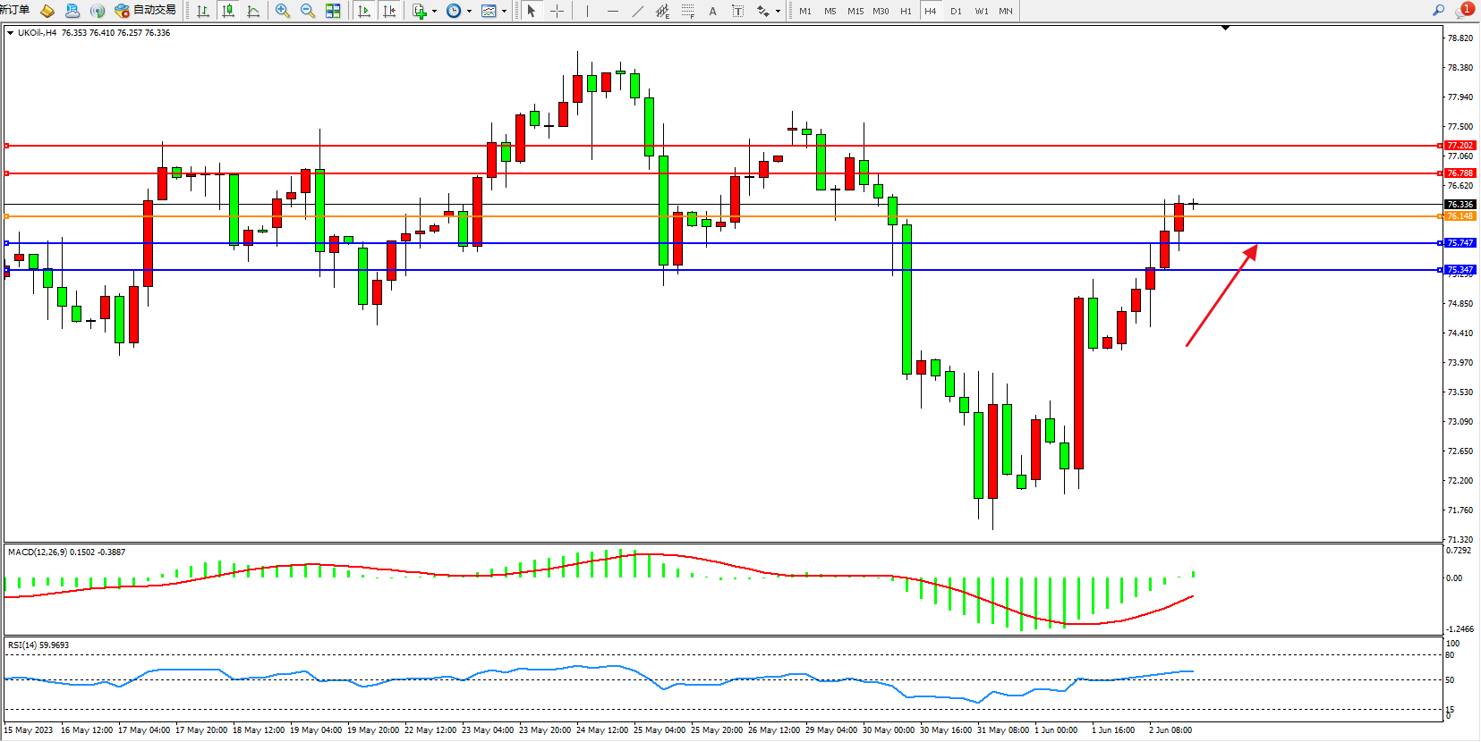Select the Crosshair tool

click(x=557, y=11)
